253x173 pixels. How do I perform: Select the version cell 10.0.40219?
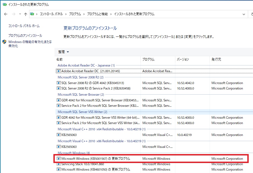click(x=184, y=135)
